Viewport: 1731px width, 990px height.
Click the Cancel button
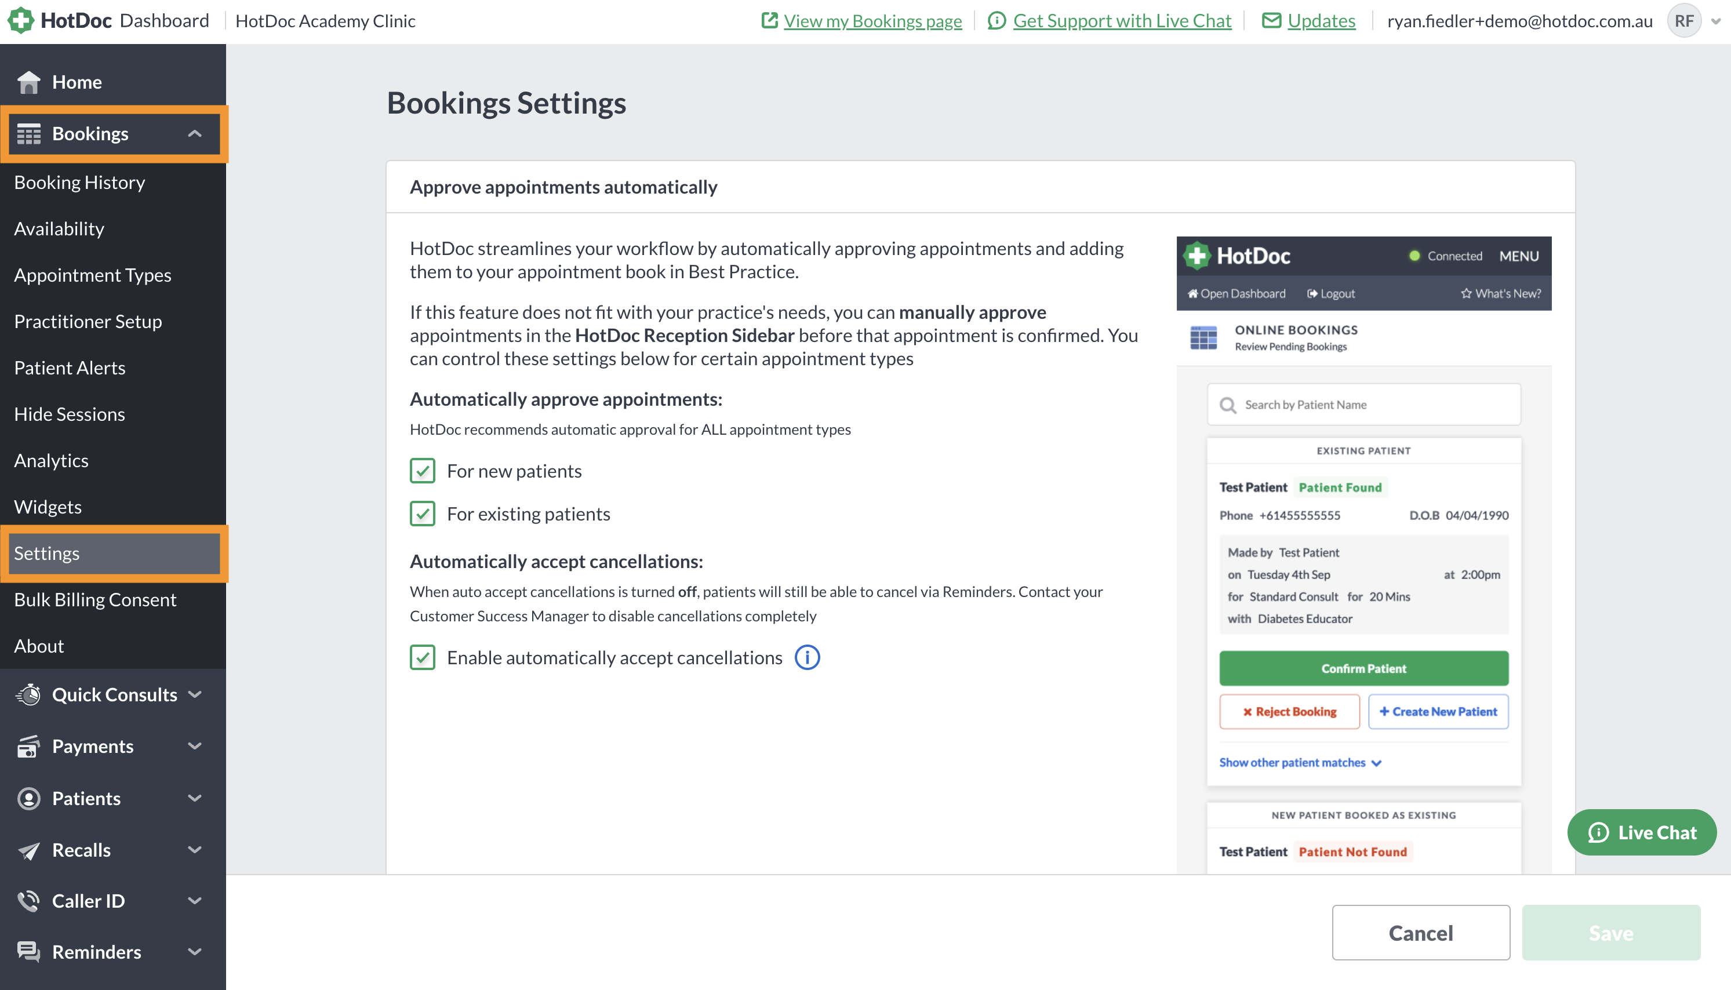coord(1420,933)
